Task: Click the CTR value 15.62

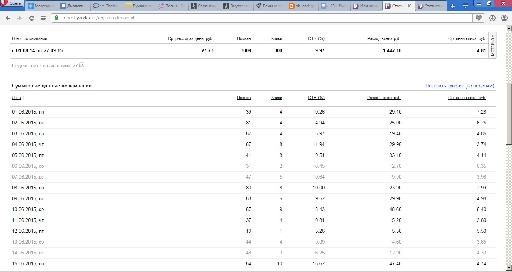Action: point(319,264)
